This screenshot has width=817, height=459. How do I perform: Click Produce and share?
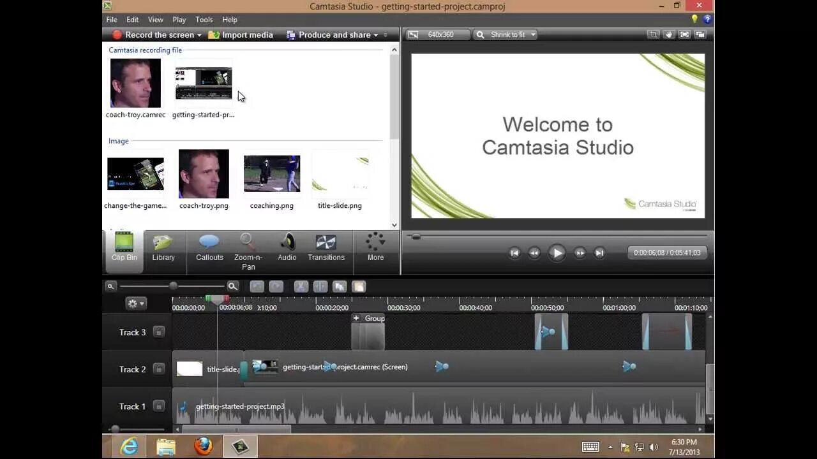(x=328, y=35)
